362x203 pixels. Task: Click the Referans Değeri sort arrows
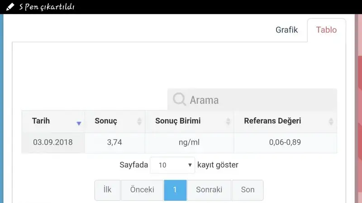pyautogui.click(x=331, y=121)
